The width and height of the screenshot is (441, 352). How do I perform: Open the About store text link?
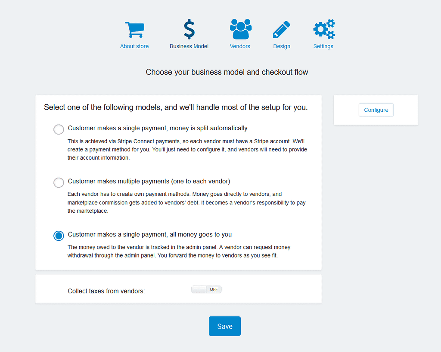[x=134, y=46]
